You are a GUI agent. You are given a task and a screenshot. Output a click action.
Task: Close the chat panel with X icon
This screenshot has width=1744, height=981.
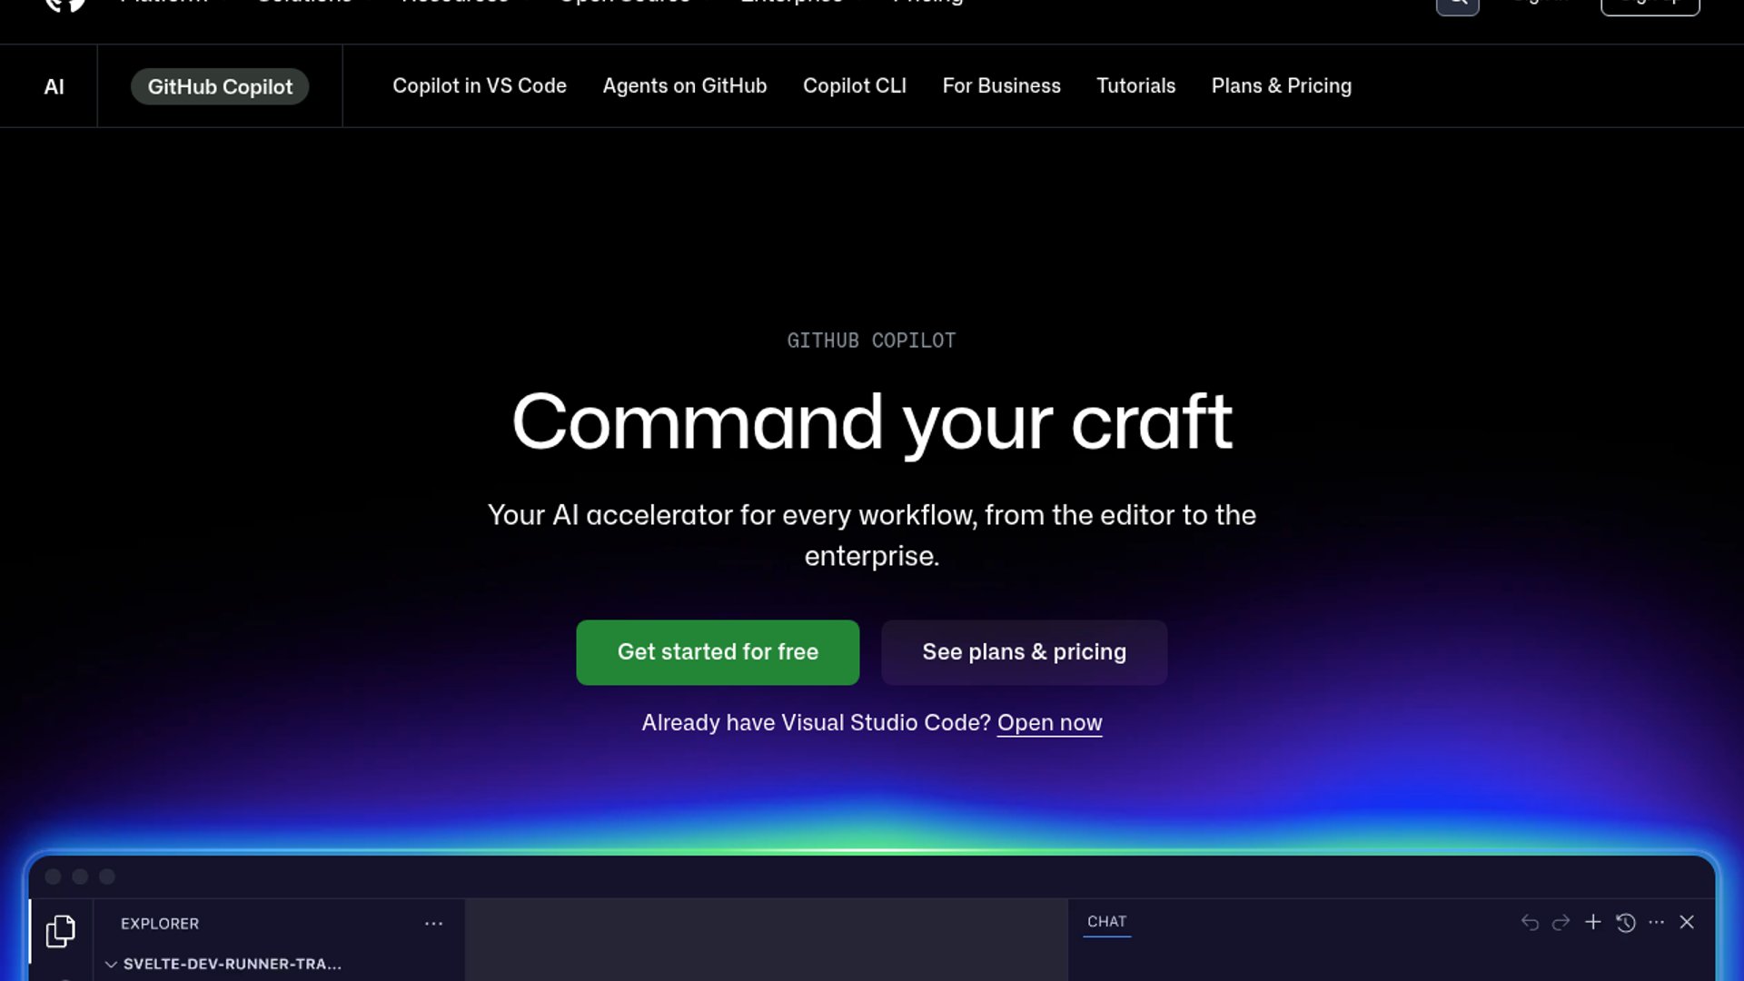(x=1687, y=922)
